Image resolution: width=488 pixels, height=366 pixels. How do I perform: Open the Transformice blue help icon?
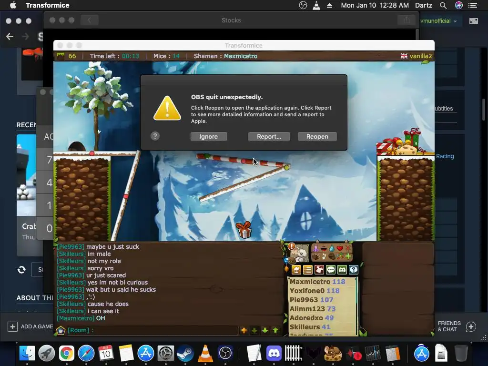click(354, 270)
